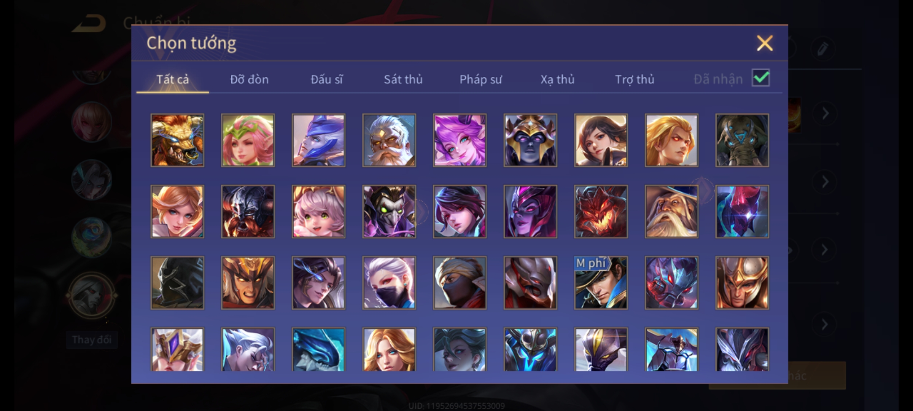Pick the wizard with grey hat and beard
This screenshot has height=411, width=913.
coord(671,212)
